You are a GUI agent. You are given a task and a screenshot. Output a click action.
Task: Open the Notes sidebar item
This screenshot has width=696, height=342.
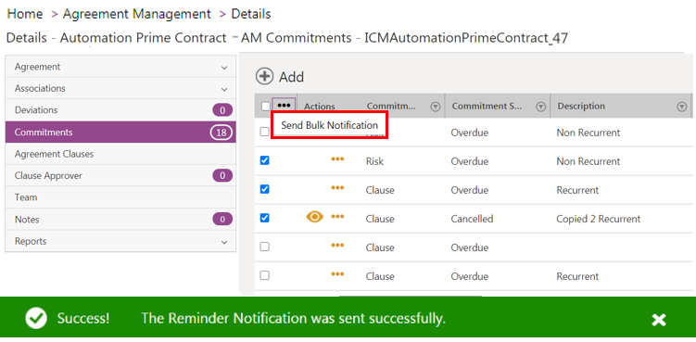[120, 219]
